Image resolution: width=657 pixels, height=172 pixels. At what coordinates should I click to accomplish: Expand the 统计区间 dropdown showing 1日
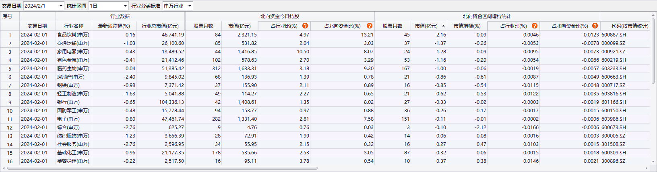point(125,6)
